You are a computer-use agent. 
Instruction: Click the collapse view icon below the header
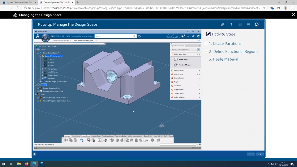(199, 41)
